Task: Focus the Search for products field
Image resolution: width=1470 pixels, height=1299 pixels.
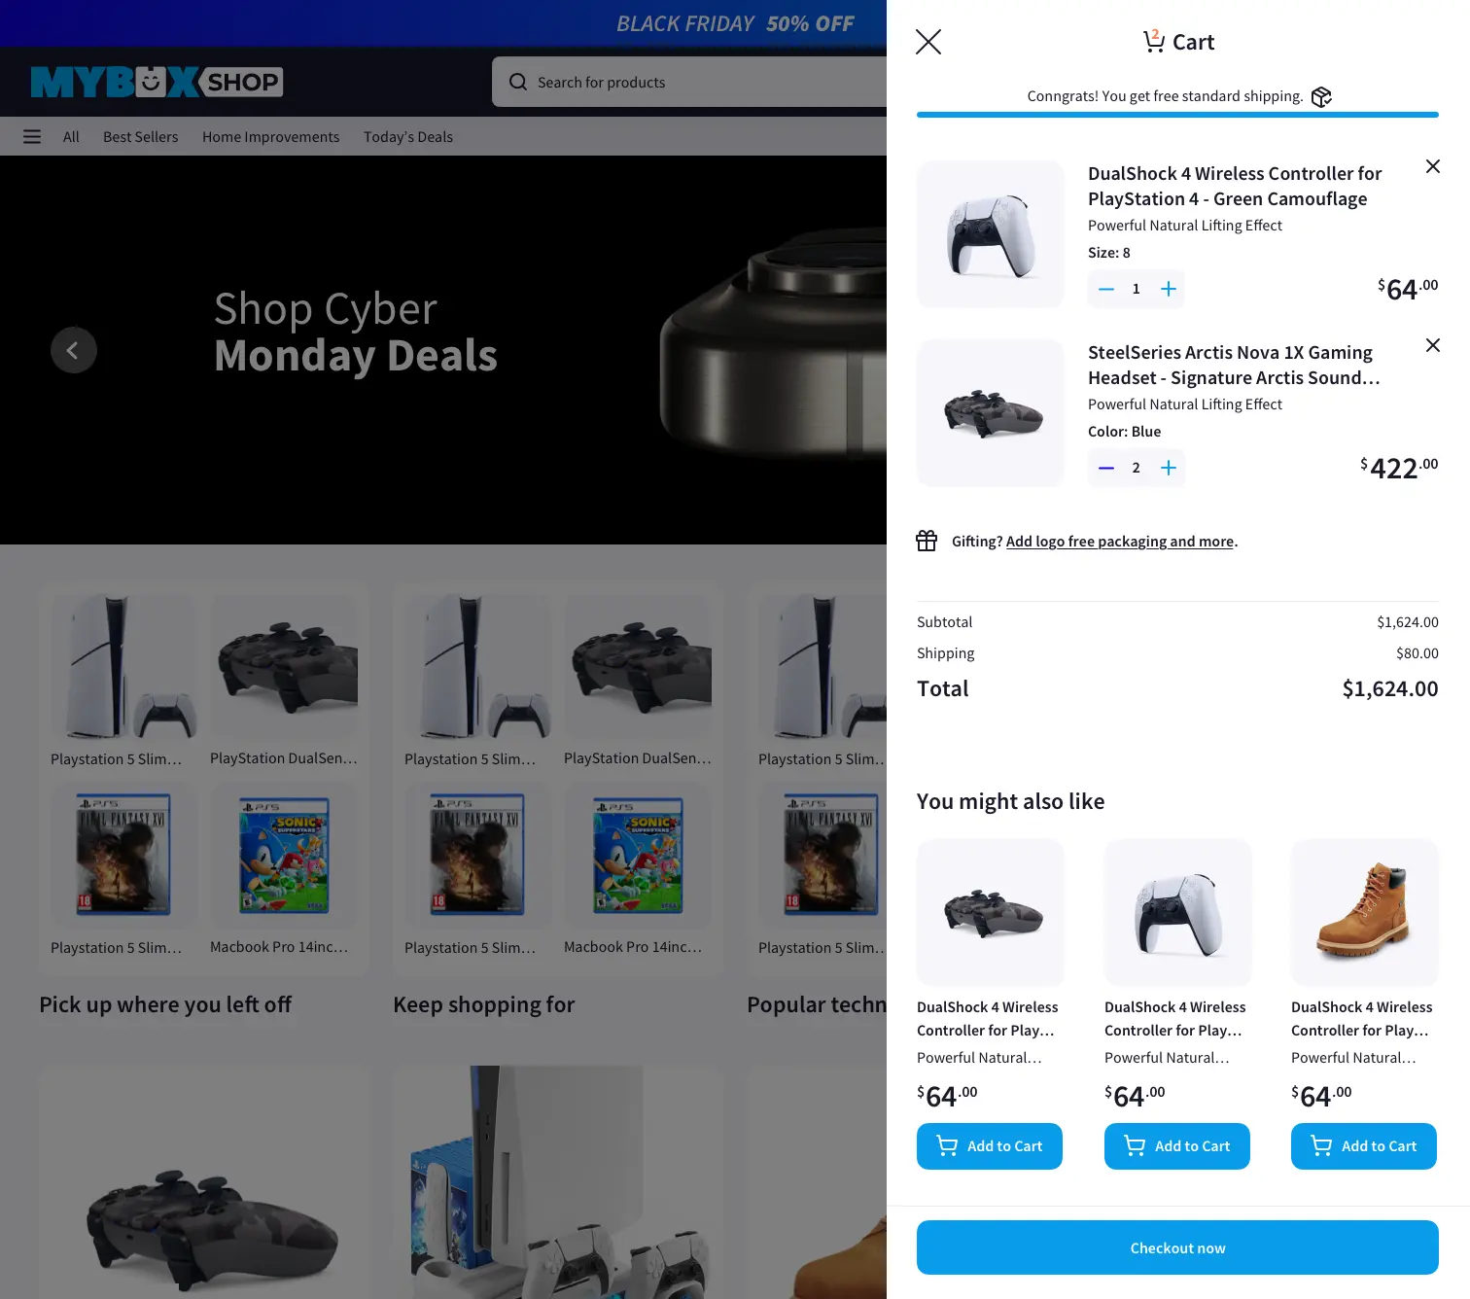Action: [x=689, y=82]
